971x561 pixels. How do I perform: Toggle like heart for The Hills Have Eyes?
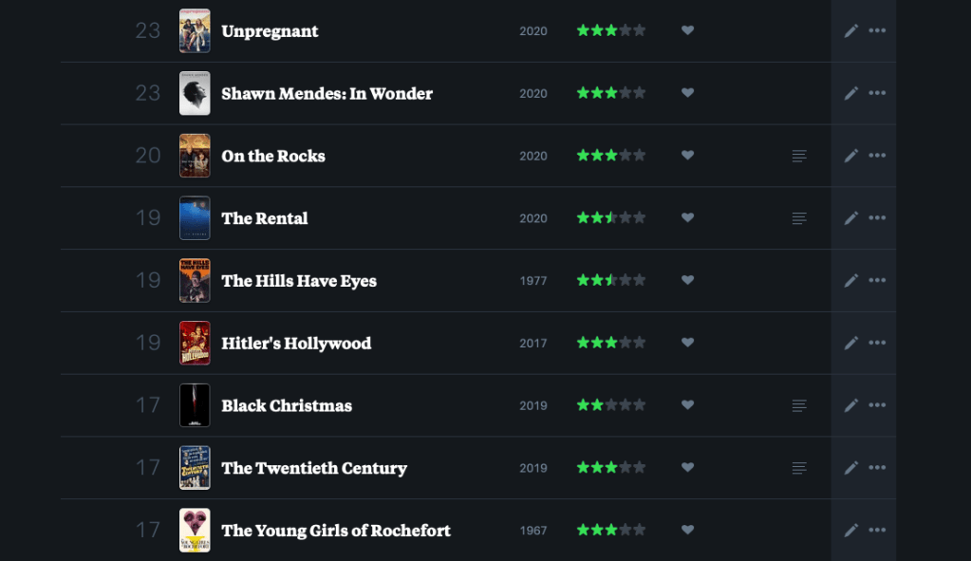point(688,280)
